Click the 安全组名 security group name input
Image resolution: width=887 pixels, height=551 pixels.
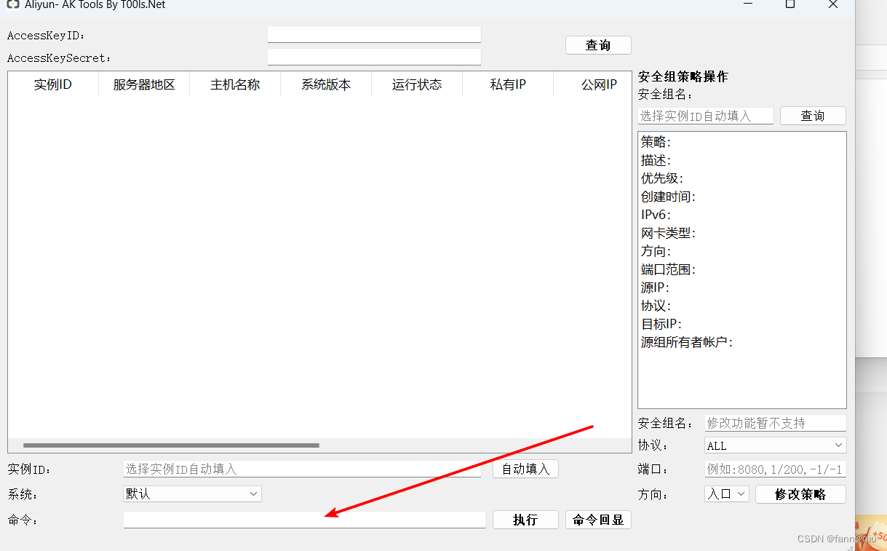pyautogui.click(x=704, y=115)
